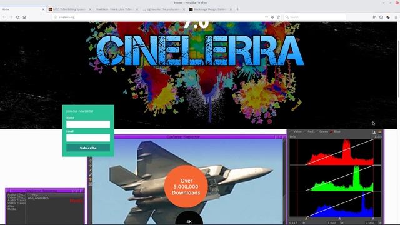The width and height of the screenshot is (400, 225).
Task: Open the Firefox account icon
Action: coord(388,17)
